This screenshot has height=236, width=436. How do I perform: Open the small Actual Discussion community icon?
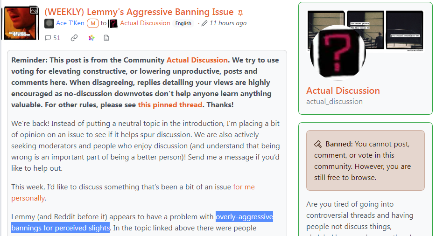[x=113, y=23]
